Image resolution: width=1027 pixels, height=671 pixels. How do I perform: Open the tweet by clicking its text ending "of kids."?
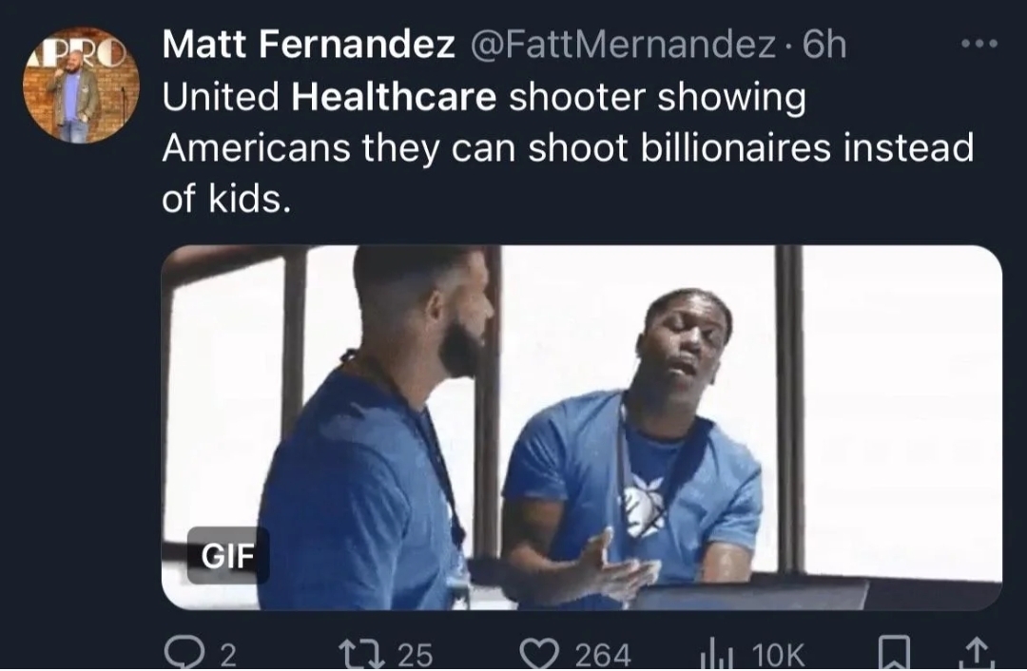(223, 201)
